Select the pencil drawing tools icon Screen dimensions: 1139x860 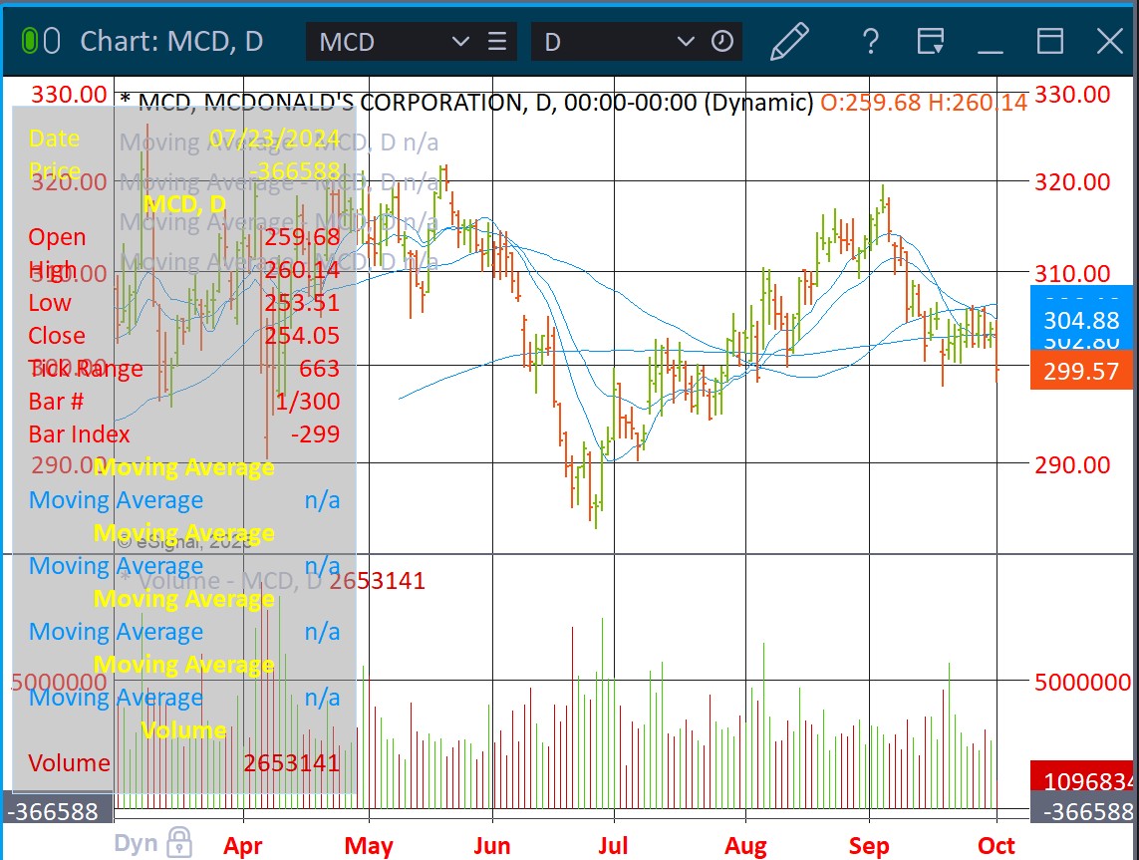tap(789, 41)
